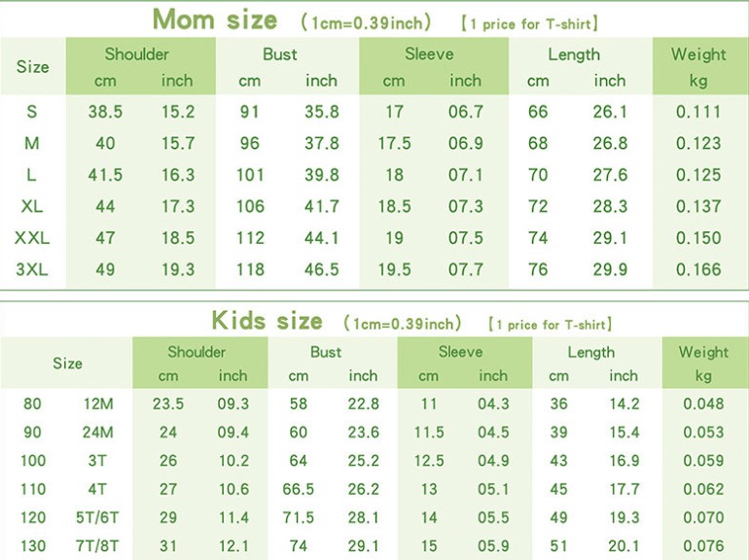
Task: Click the 130 kids size number
Action: (x=33, y=546)
